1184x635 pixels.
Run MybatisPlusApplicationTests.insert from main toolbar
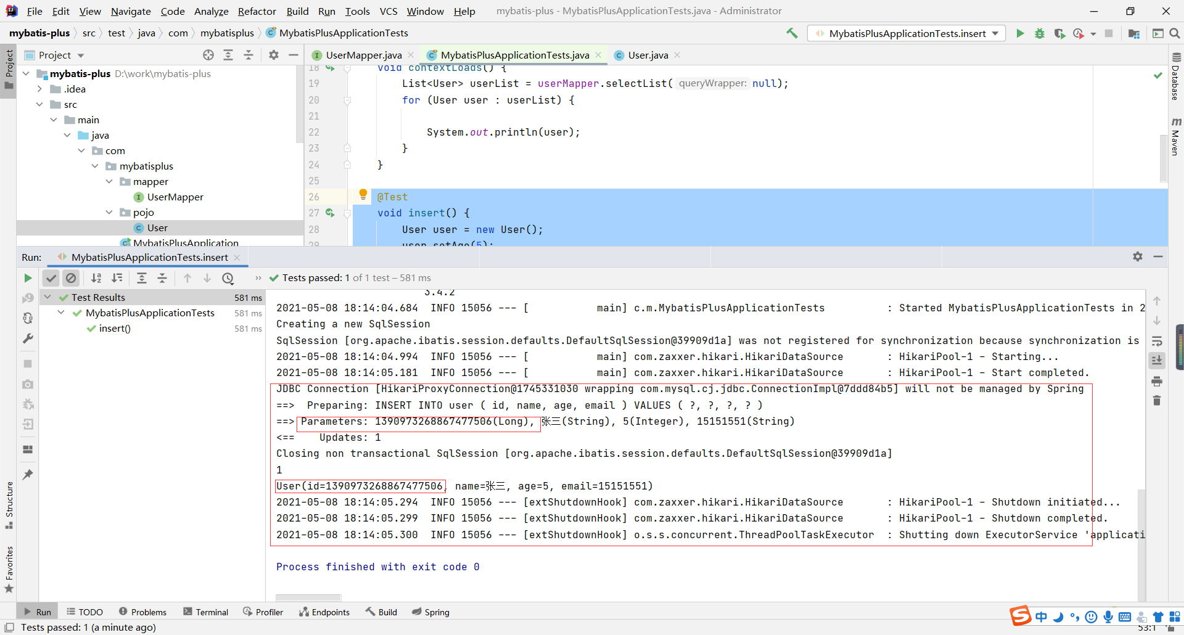tap(1020, 33)
